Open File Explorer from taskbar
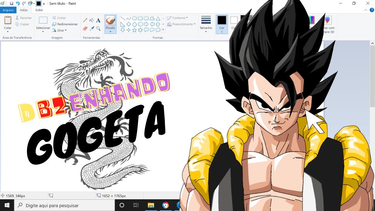375x211 pixels. 151,205
